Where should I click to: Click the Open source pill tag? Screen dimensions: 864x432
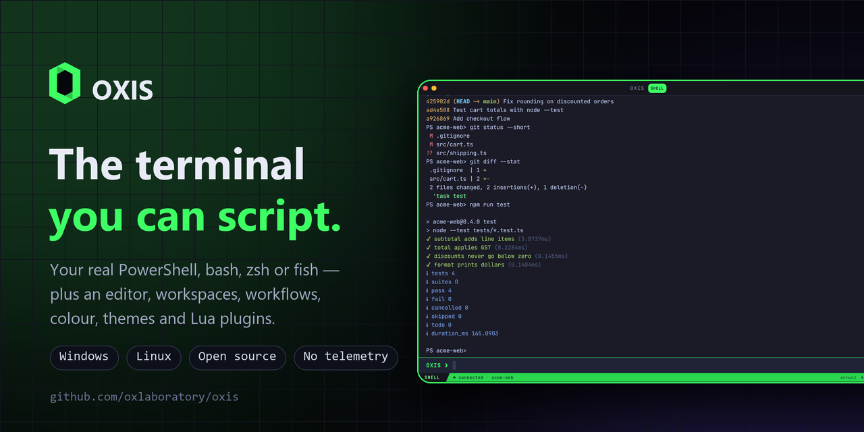pos(238,357)
